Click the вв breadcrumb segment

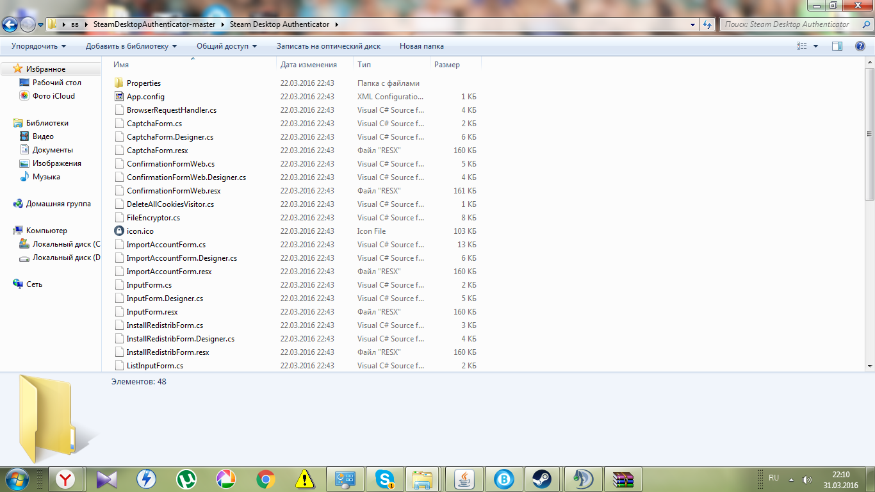tap(75, 24)
